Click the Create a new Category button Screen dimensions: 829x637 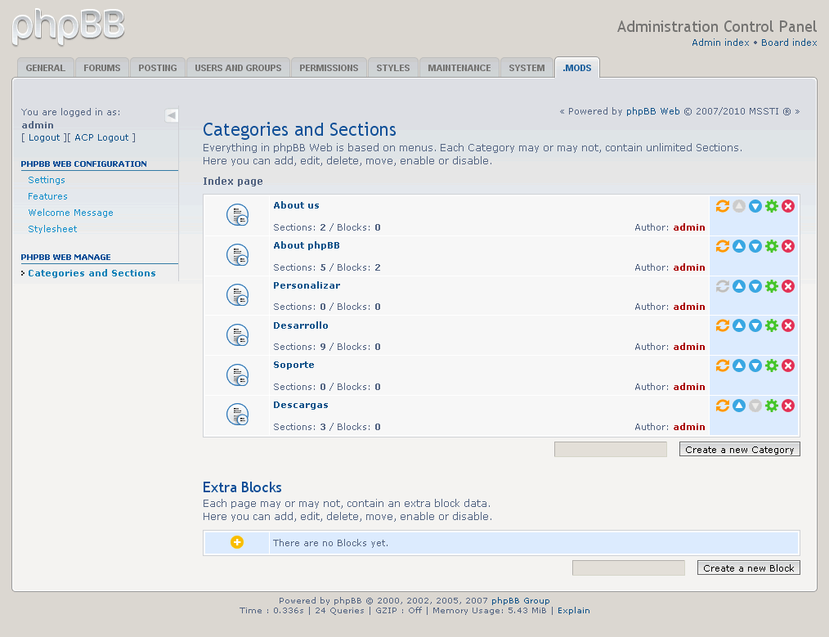(740, 450)
